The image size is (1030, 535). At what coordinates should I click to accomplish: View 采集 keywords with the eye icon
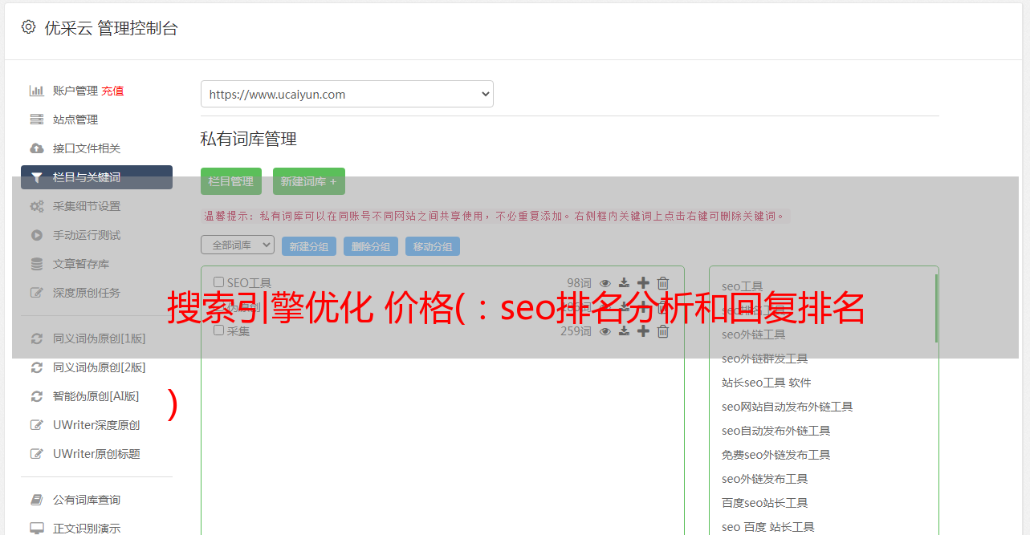tap(605, 330)
